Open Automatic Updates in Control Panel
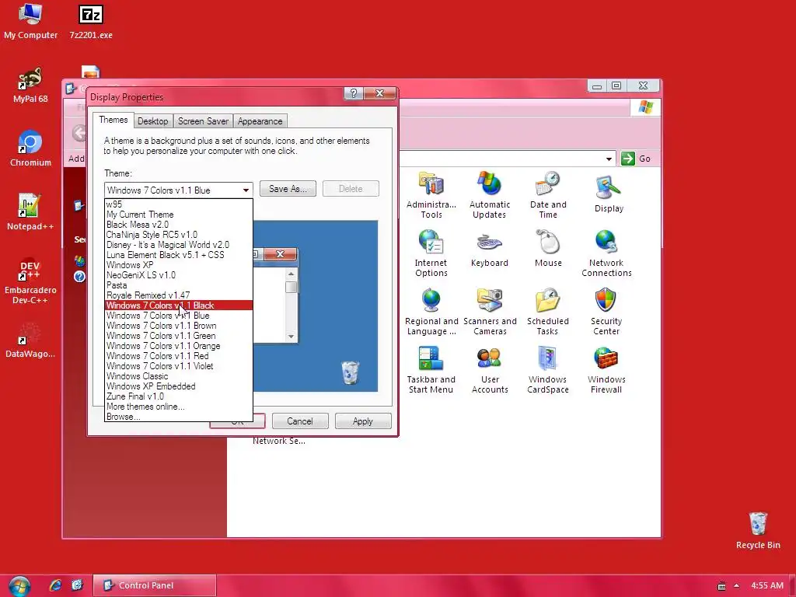Screen dimensions: 796x597 pyautogui.click(x=490, y=195)
